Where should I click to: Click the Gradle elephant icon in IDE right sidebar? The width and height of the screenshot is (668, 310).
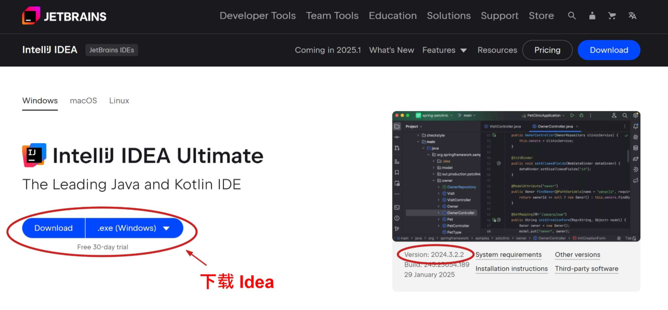[635, 159]
